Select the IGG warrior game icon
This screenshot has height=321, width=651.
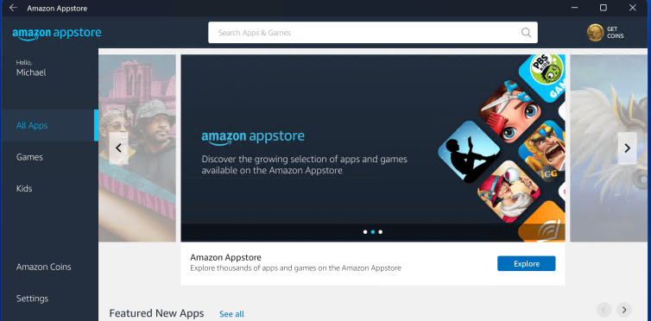543,151
